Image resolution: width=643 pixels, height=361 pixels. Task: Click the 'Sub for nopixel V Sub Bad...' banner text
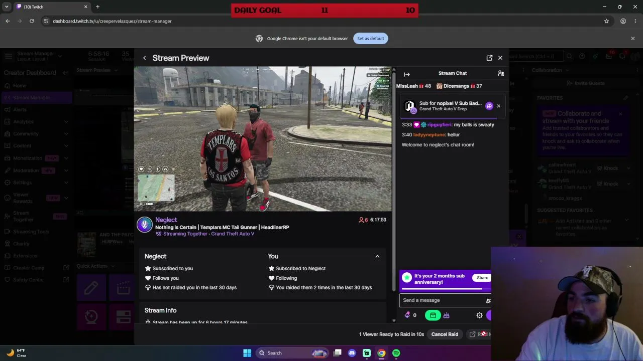pos(450,103)
